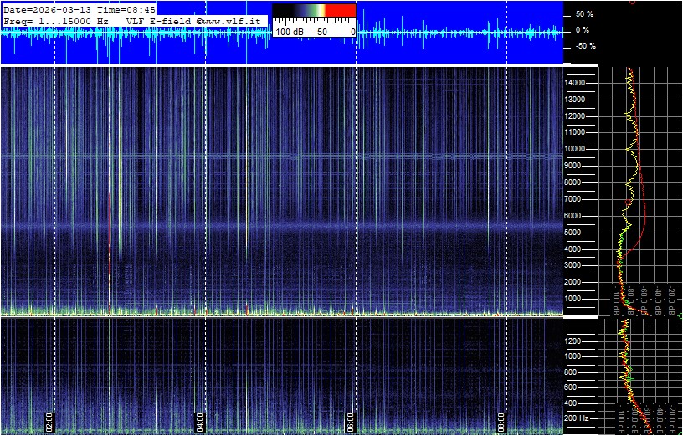
Task: Select the 06:00 time marker label
Action: [x=351, y=420]
